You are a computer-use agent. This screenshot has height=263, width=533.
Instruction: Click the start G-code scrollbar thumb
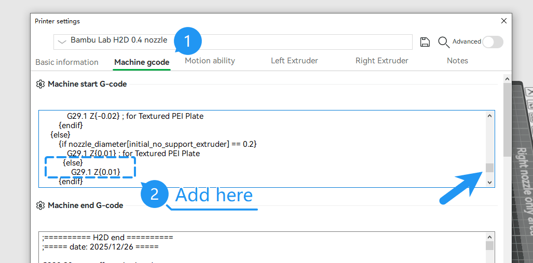click(x=489, y=168)
